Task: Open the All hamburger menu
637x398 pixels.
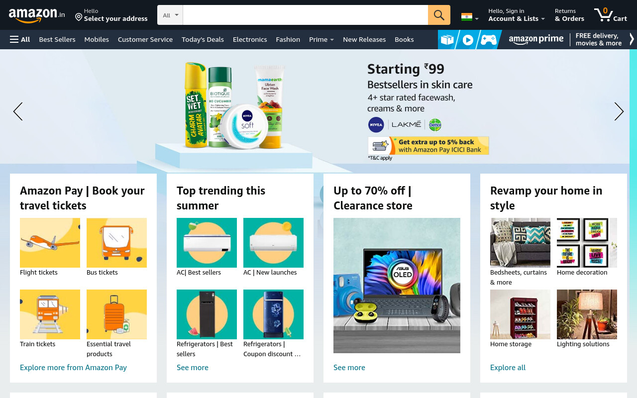Action: point(20,39)
